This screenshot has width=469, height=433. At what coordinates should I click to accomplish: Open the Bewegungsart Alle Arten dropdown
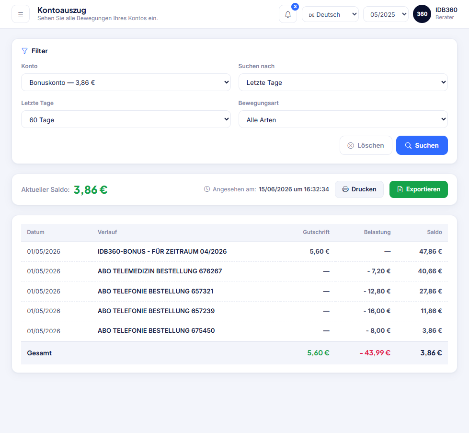point(343,119)
